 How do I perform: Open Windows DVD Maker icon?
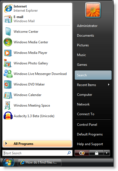pyautogui.click(x=8, y=84)
